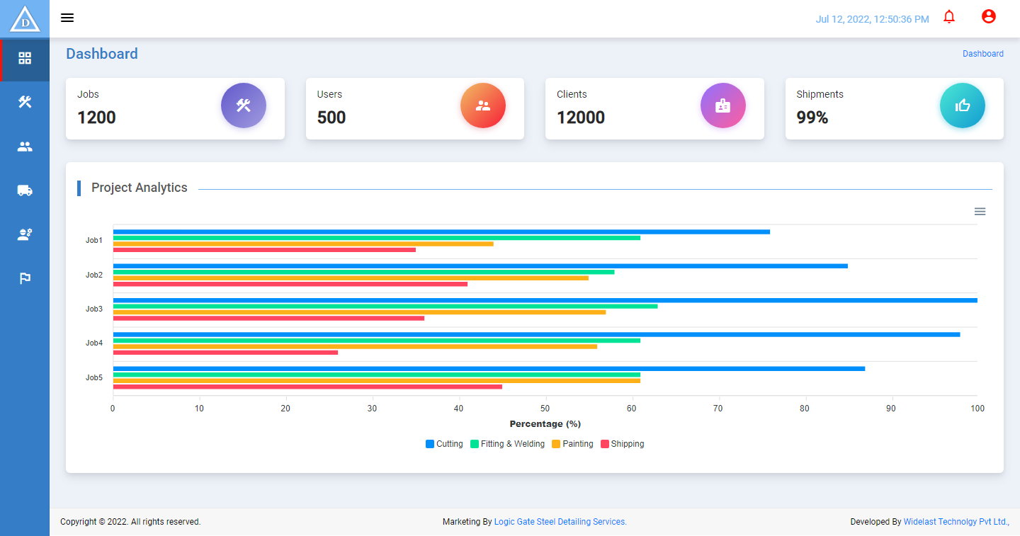The height and width of the screenshot is (536, 1020).
Task: Open the delivery truck sidebar icon
Action: pos(25,190)
